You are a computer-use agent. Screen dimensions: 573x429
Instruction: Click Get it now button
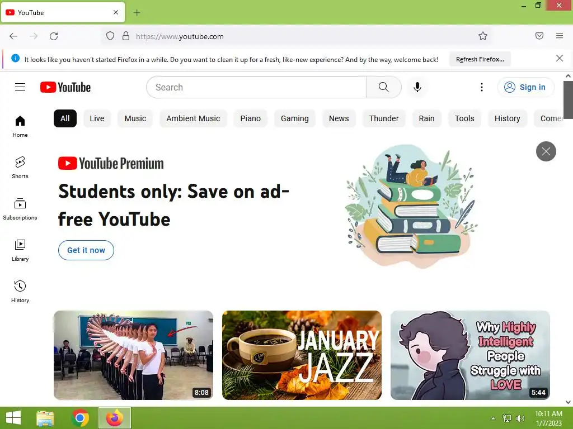86,250
